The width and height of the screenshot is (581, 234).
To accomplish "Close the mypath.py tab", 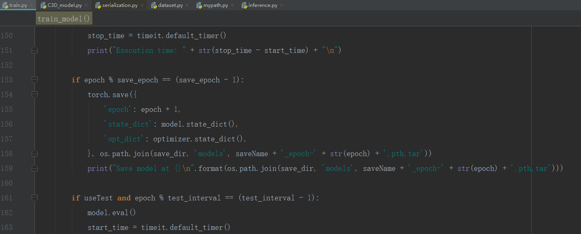I will point(233,6).
